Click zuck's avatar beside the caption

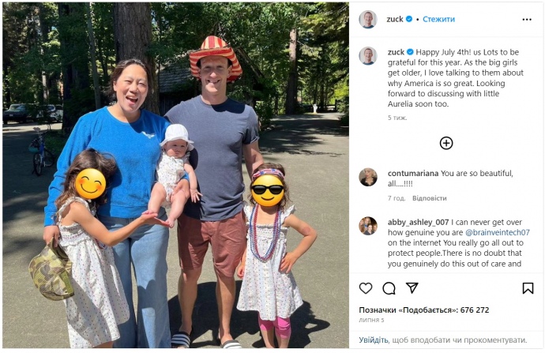click(x=368, y=55)
